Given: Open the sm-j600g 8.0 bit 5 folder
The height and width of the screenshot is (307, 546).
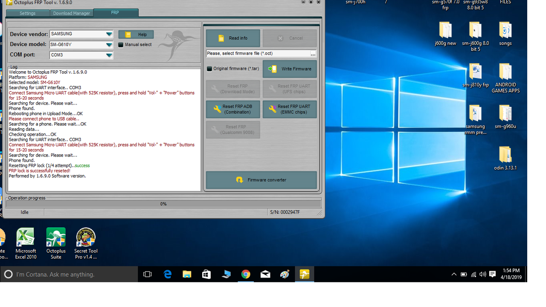Looking at the screenshot, I should [475, 37].
